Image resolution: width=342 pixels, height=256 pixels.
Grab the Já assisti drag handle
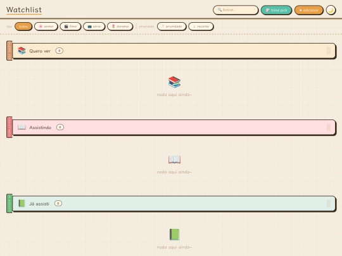click(x=329, y=204)
